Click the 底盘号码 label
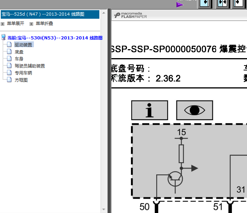Screen dimensions: 247x213 pyautogui.click(x=131, y=69)
